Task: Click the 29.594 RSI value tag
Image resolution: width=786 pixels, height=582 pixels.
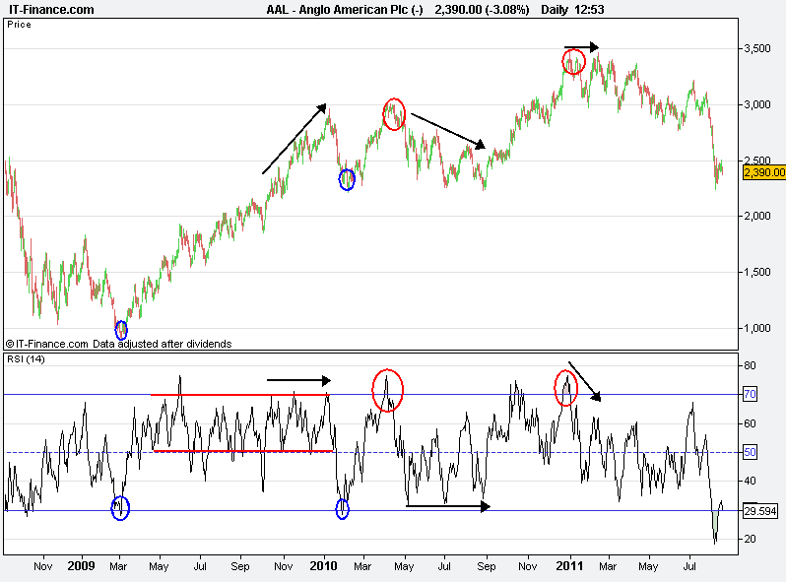Action: [761, 511]
